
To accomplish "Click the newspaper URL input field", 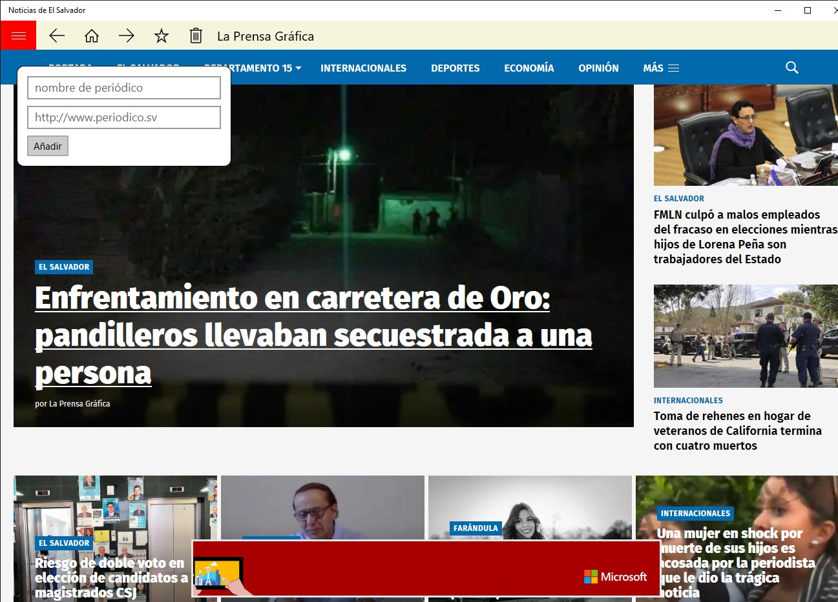I will tap(124, 117).
